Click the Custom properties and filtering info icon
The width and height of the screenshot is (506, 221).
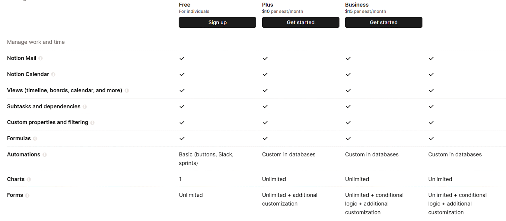(x=93, y=123)
